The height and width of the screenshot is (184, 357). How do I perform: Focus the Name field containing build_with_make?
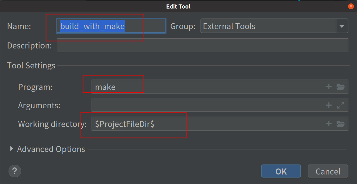tap(111, 26)
